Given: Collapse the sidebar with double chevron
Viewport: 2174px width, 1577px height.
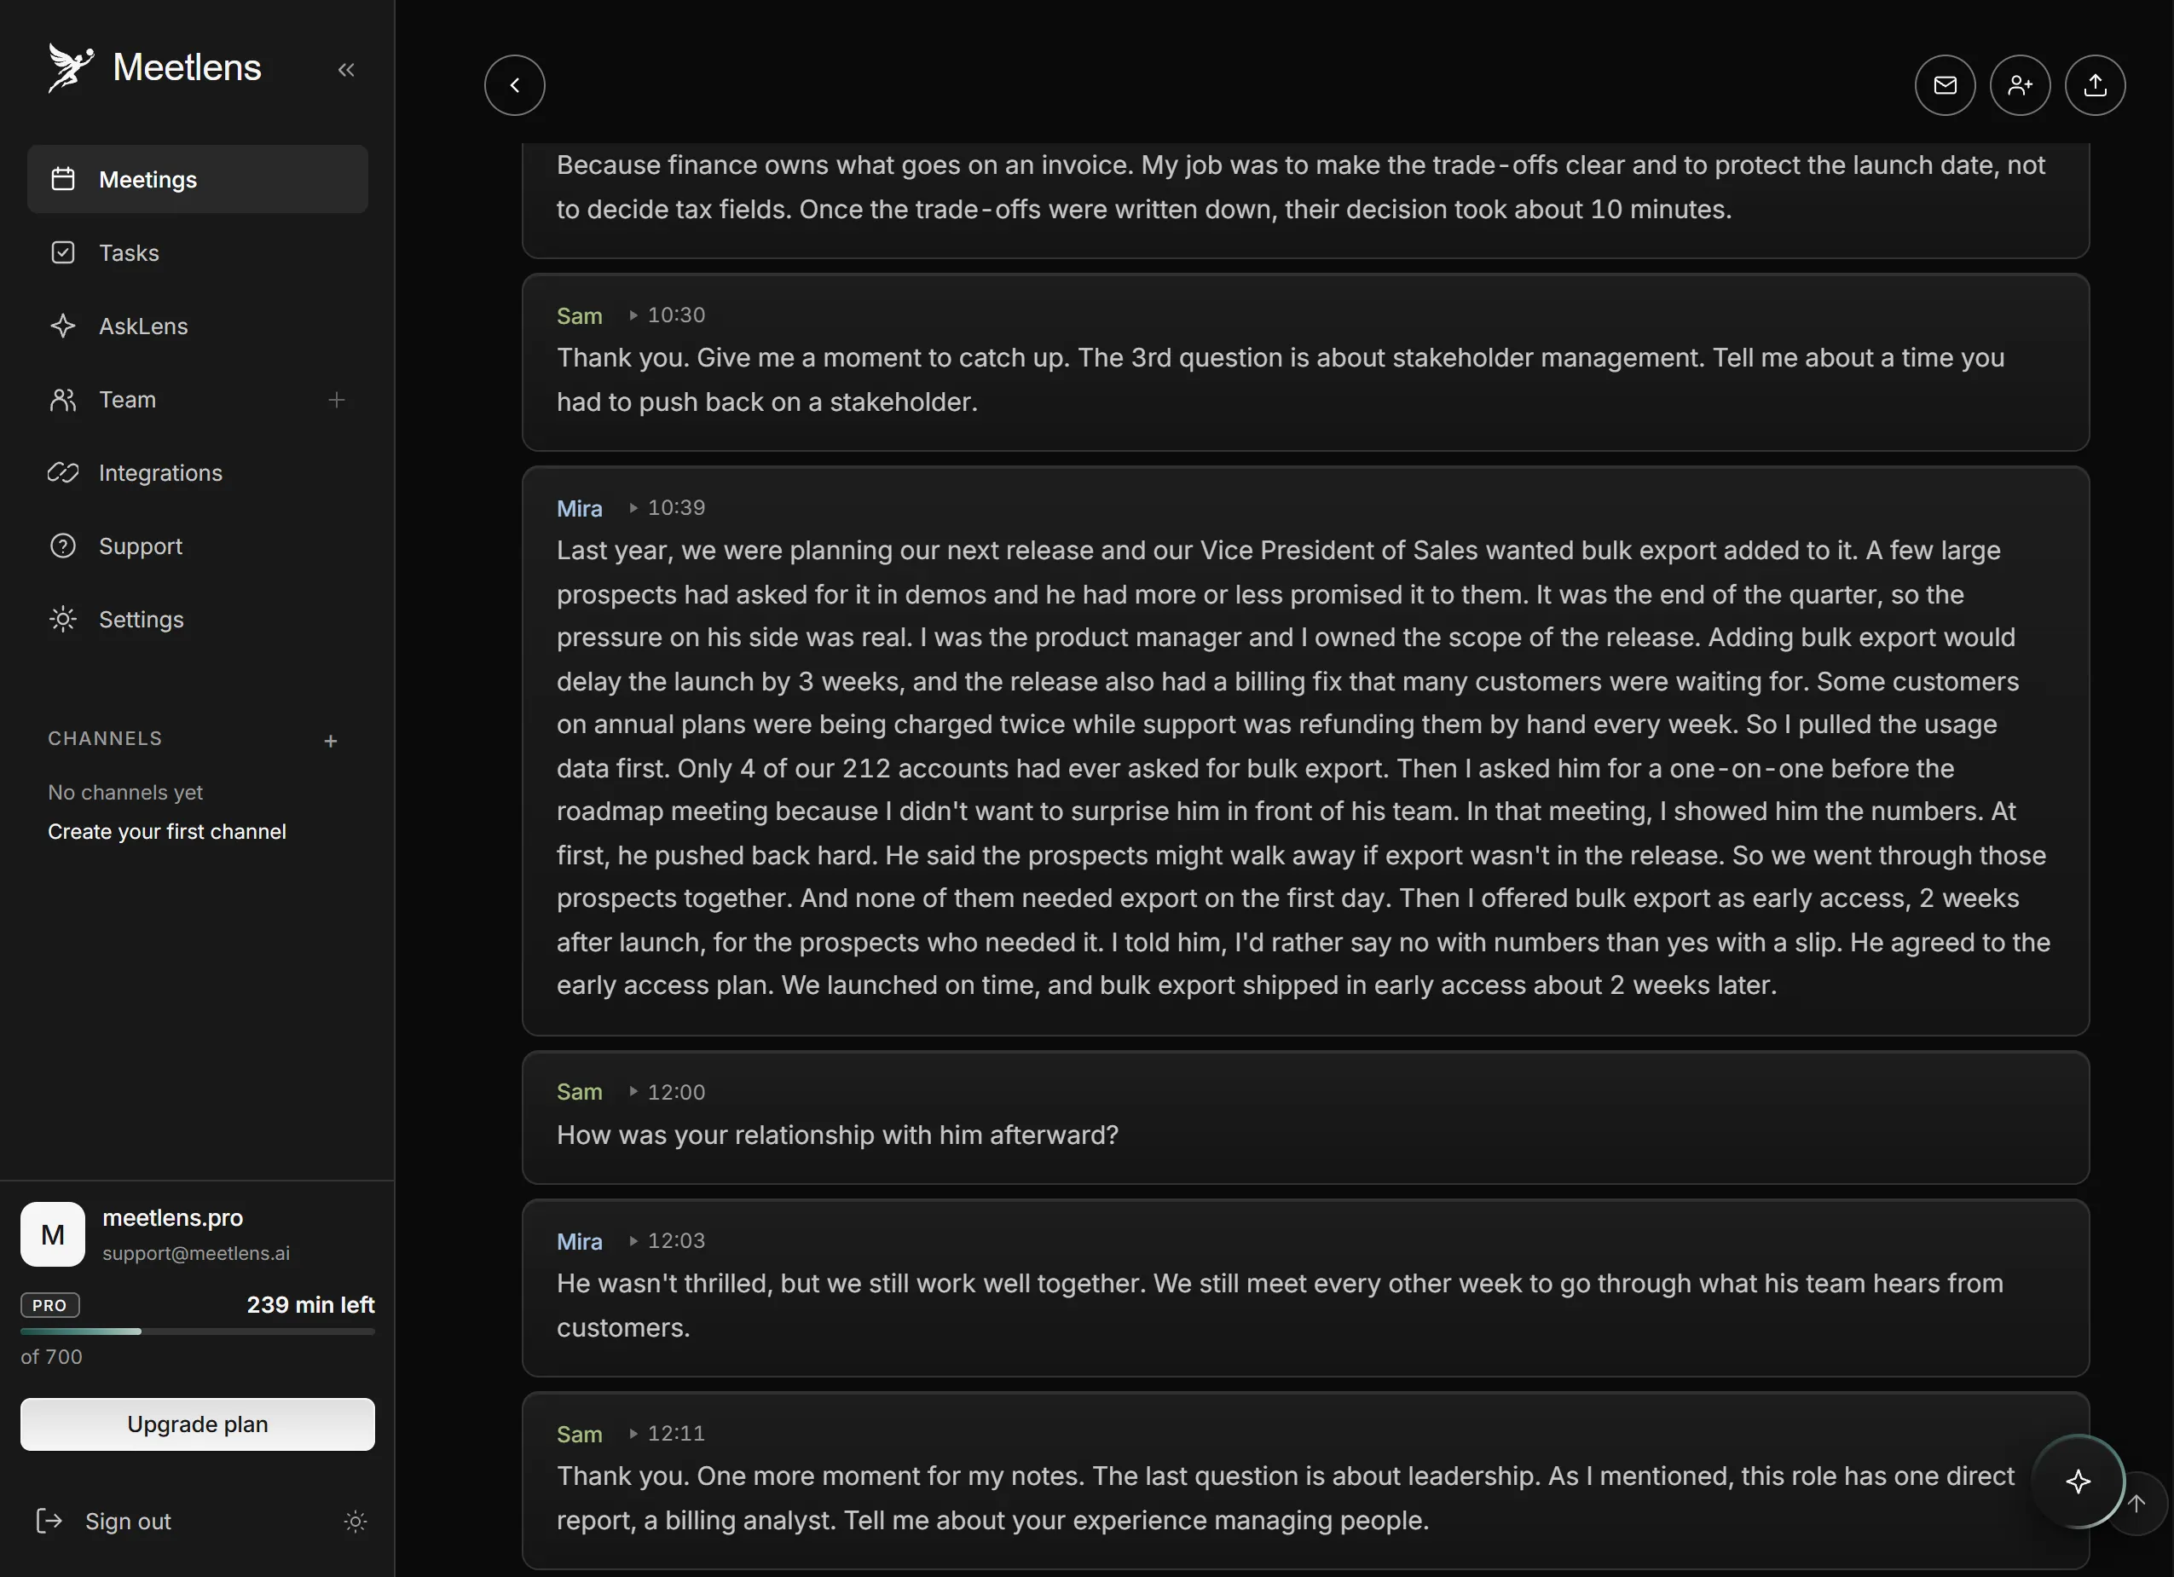Looking at the screenshot, I should pyautogui.click(x=346, y=69).
